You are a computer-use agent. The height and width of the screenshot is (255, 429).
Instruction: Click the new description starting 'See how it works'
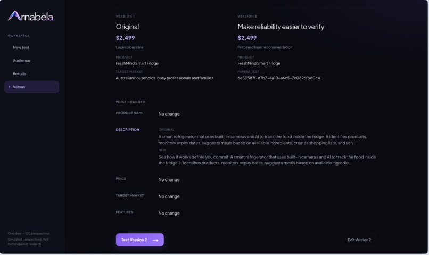coord(267,160)
